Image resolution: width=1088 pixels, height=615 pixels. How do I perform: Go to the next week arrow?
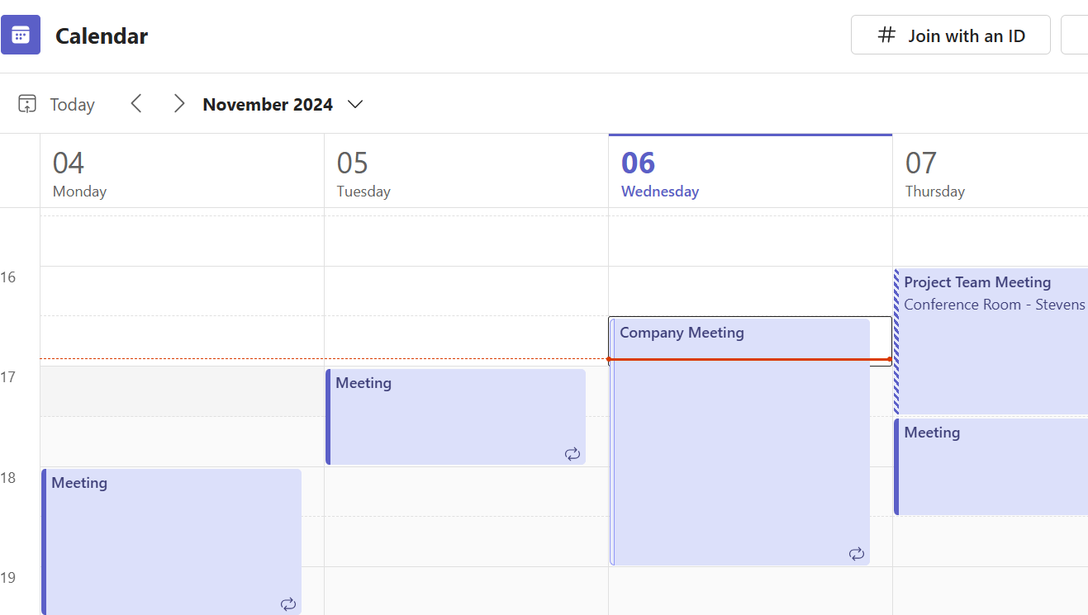(x=178, y=104)
